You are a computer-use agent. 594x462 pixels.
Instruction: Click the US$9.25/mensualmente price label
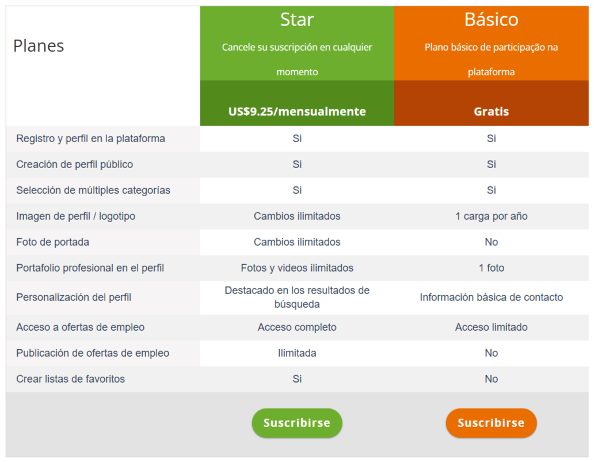click(297, 112)
